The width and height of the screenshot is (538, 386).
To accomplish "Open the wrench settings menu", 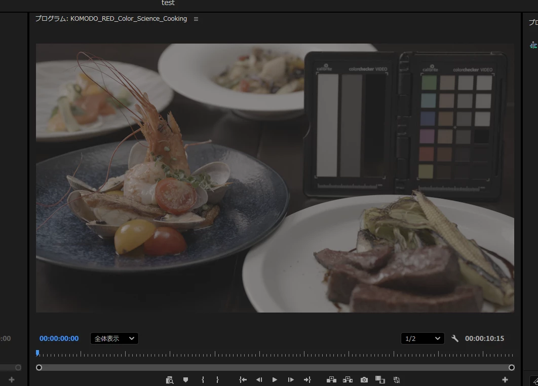I will pyautogui.click(x=454, y=338).
